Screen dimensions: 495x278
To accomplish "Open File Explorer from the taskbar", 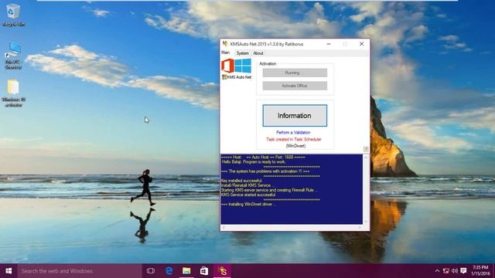I will [x=186, y=271].
